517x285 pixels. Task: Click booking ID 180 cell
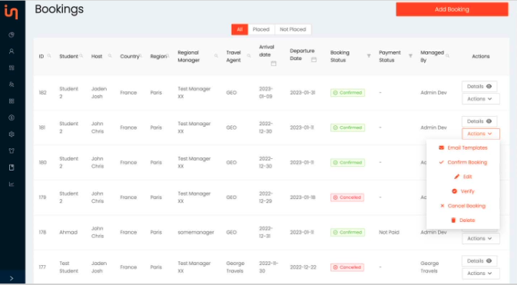pos(42,163)
